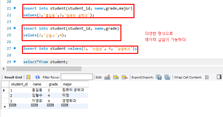Click the horizontal editor scrollbar thumb
This screenshot has width=223, height=117.
tap(44, 69)
